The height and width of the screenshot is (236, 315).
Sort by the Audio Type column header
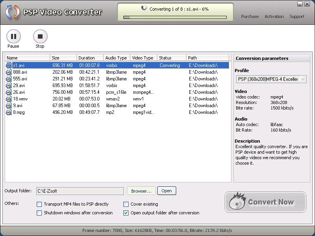click(117, 58)
